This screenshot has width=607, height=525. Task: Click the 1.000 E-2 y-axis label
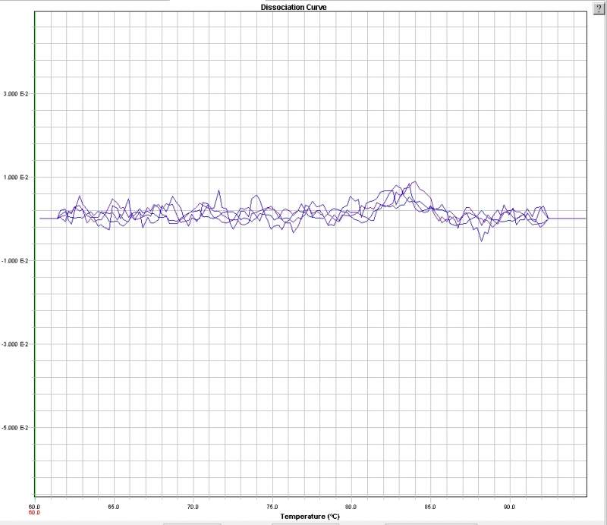(16, 178)
